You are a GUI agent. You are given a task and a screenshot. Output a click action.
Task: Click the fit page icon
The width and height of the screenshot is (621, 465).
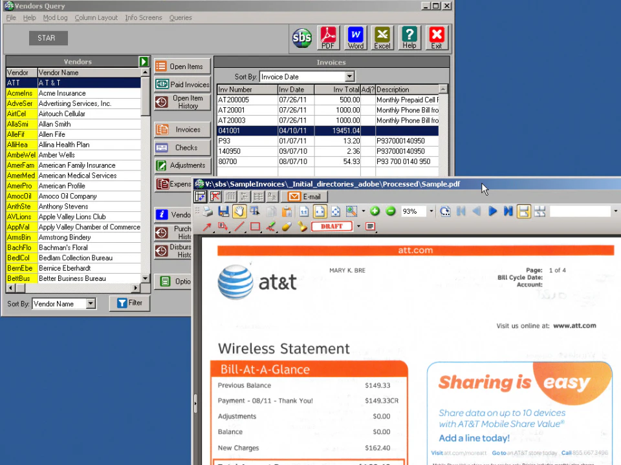336,212
